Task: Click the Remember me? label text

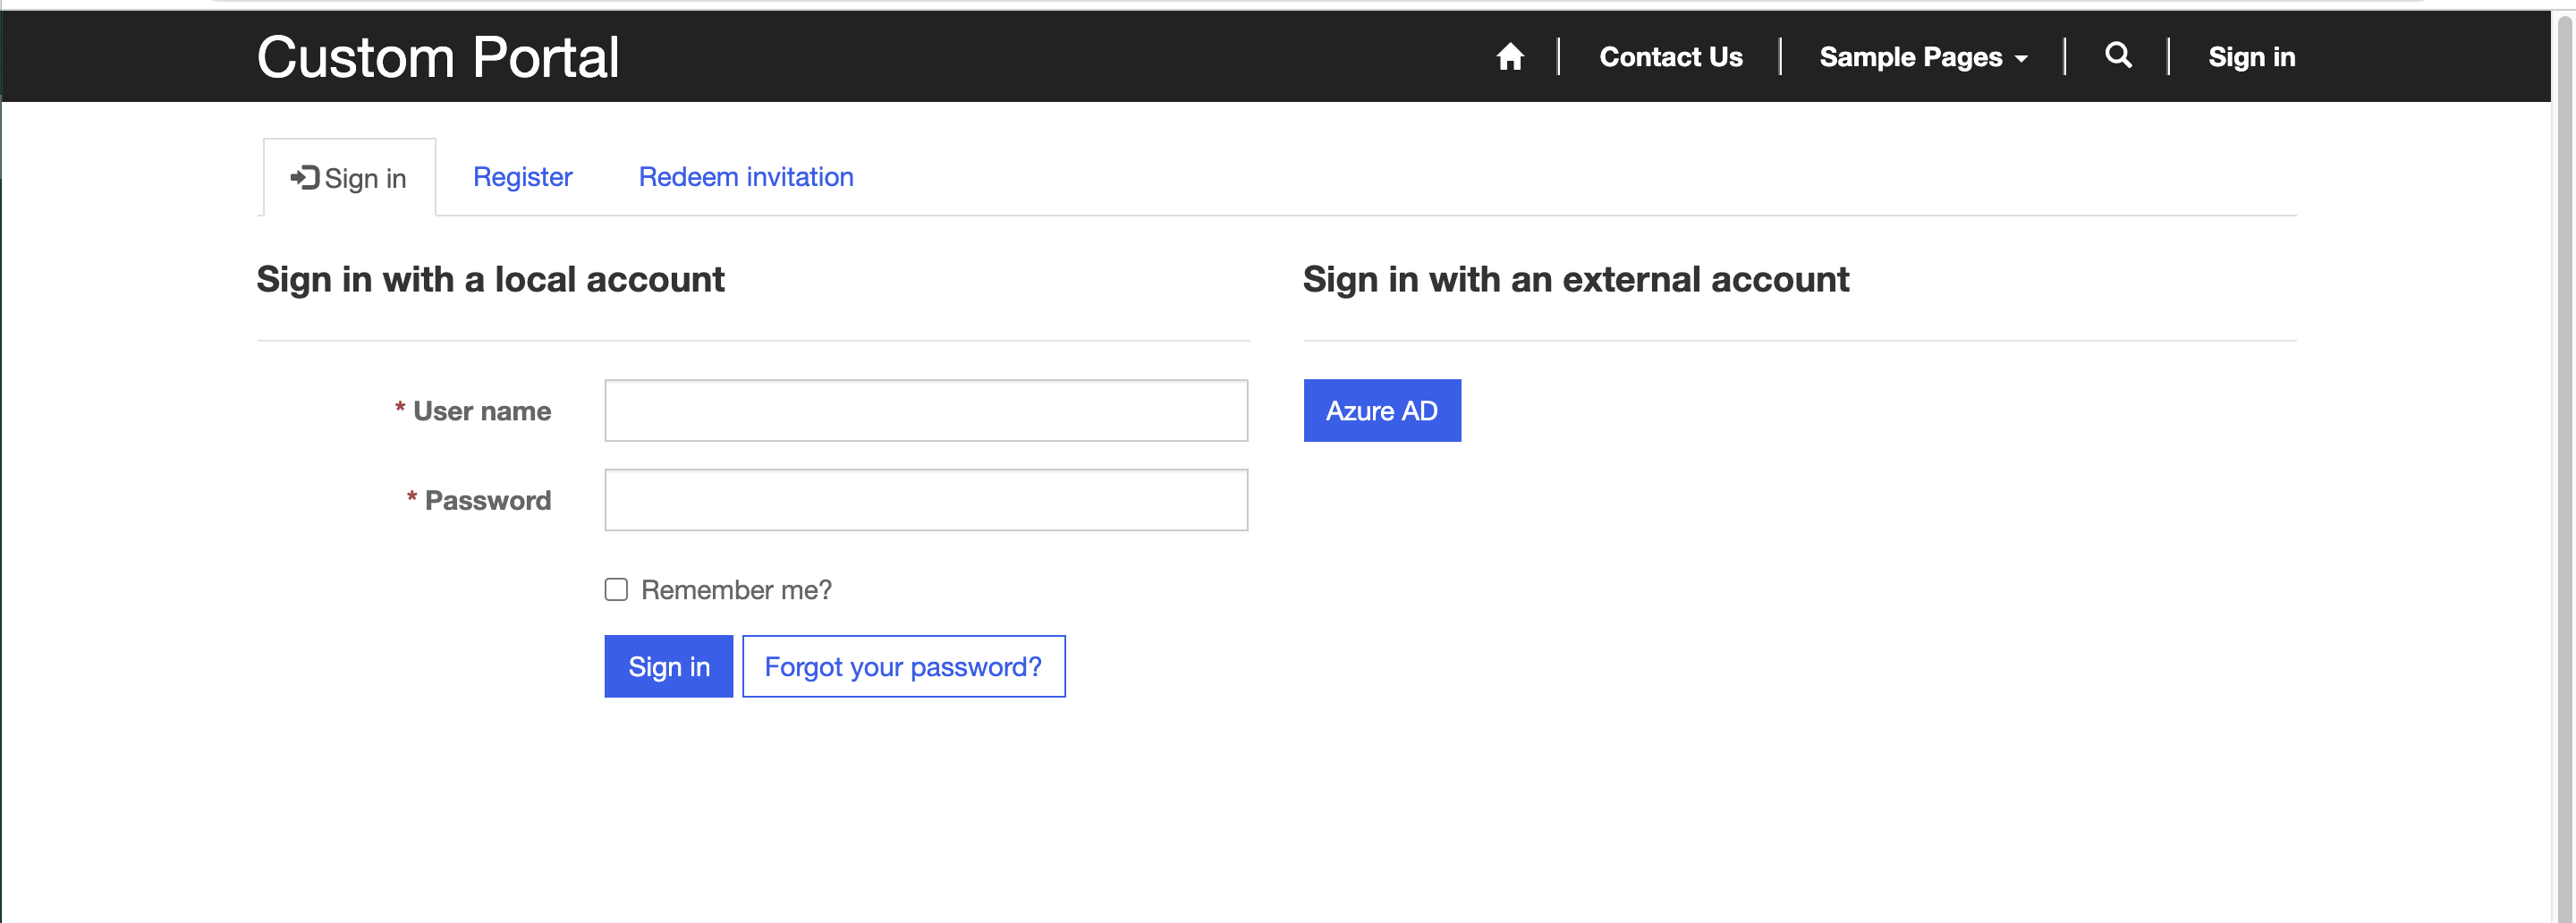Action: tap(736, 590)
